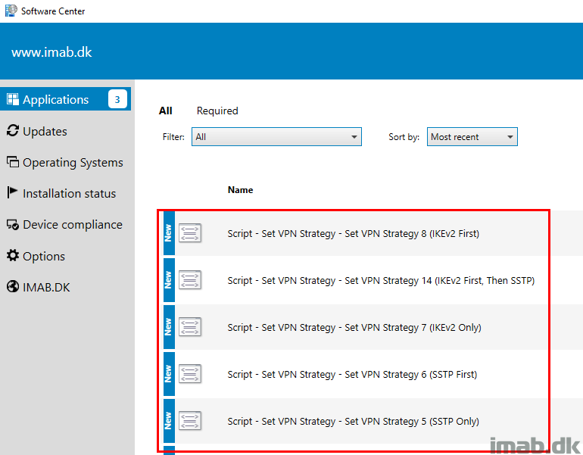Open Installation status page
This screenshot has width=583, height=455.
69,194
